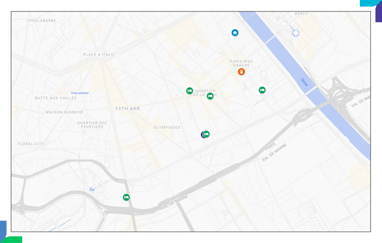This screenshot has width=382, height=243.
Task: Select hotel marker overlapping Quartier de la Gare text
Action: pyautogui.click(x=210, y=96)
